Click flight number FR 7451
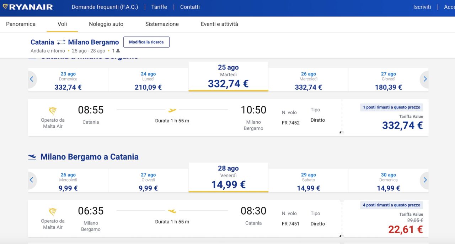Screen dimensions: 455x244 291,224
